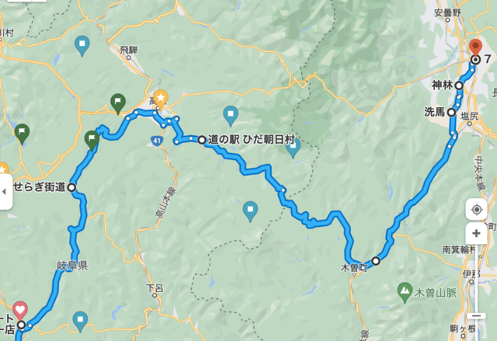Viewport: 497px width, 341px height.
Task: Select the yellow star marker near Takayama
Action: click(161, 98)
